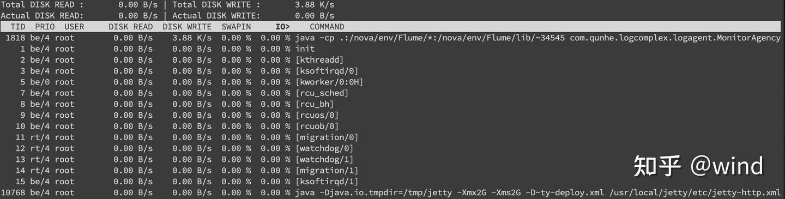Select the SWAPIN column header

click(x=236, y=26)
